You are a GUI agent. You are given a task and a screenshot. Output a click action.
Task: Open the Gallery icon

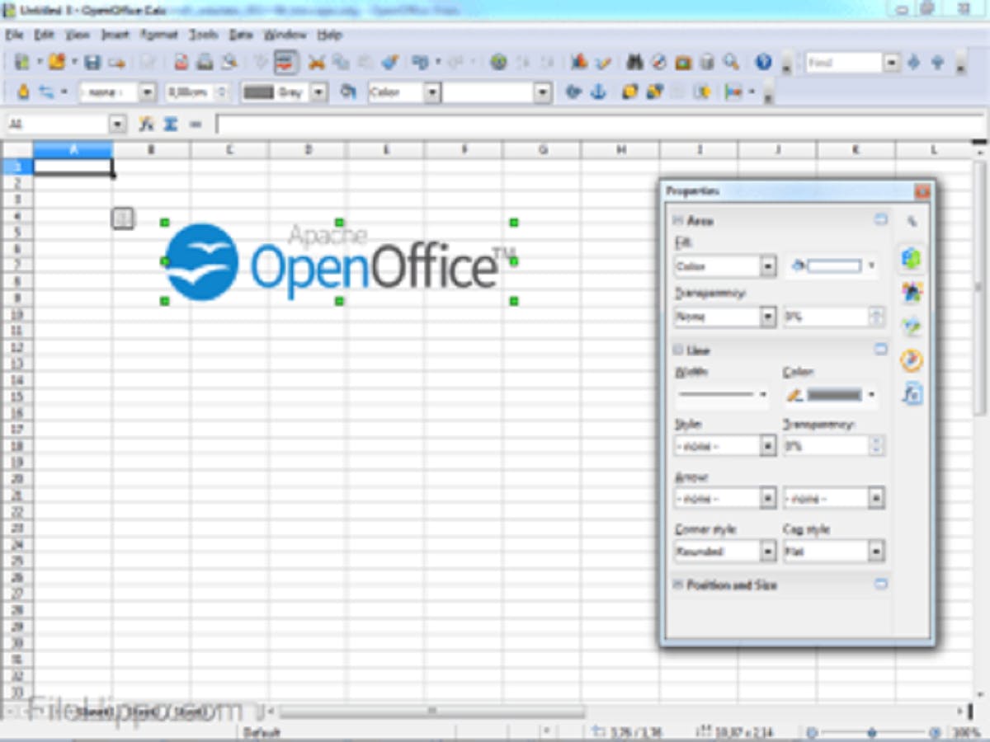(x=683, y=62)
